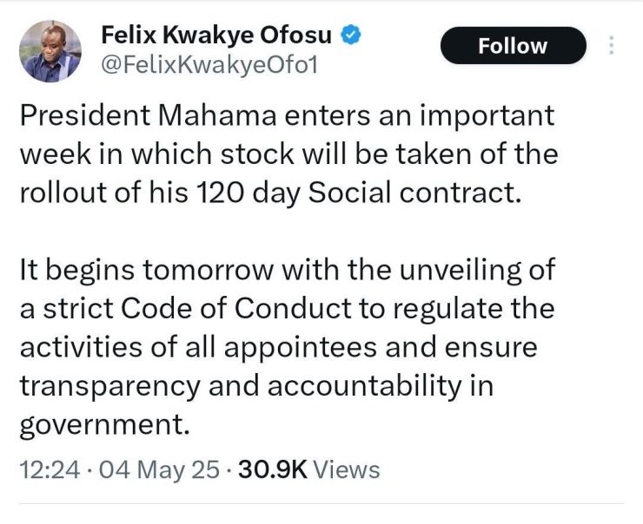Image resolution: width=643 pixels, height=524 pixels.
Task: Click the phrase 120 day Social contract
Action: click(355, 193)
